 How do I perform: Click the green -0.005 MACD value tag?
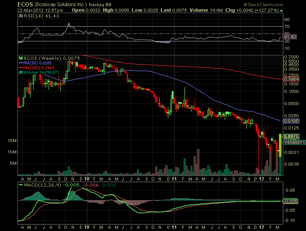(x=289, y=200)
